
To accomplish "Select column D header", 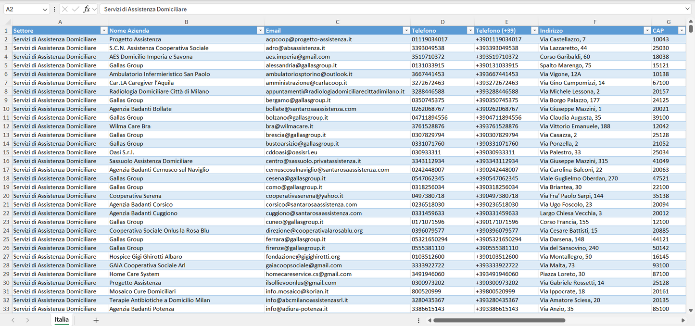I will (x=442, y=22).
